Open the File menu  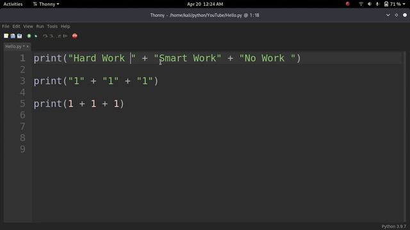click(x=6, y=26)
